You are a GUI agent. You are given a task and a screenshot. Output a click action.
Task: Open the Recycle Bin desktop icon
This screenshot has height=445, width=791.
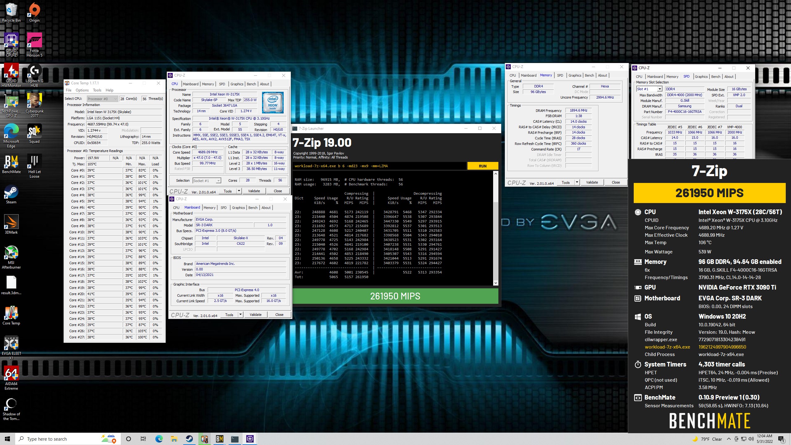11,12
